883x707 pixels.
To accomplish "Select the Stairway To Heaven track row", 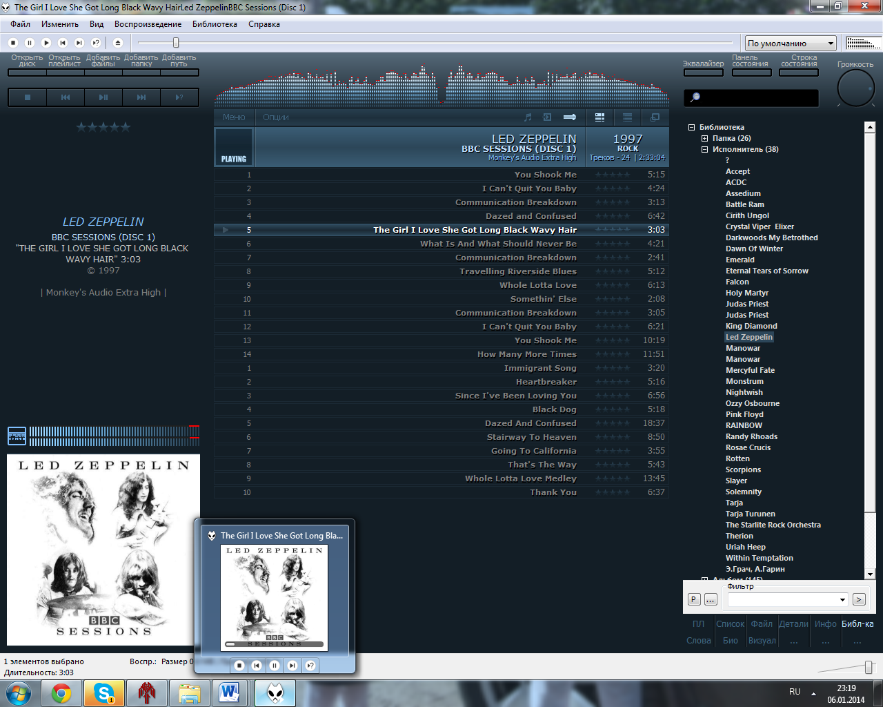I will [x=441, y=437].
